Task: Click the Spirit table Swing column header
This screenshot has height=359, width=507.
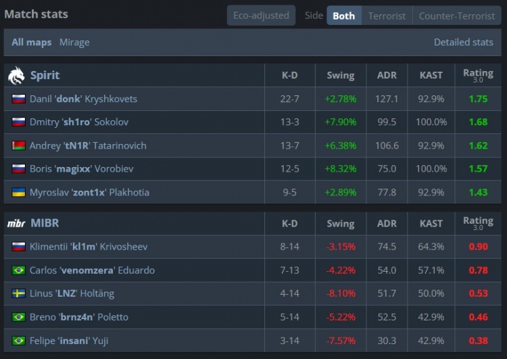Action: point(341,75)
